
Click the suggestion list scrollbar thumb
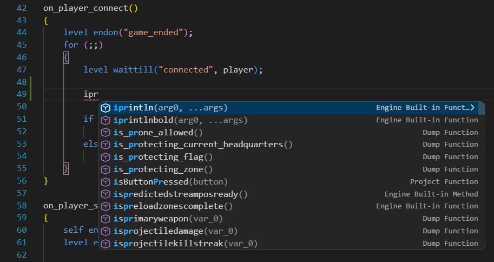(482, 108)
